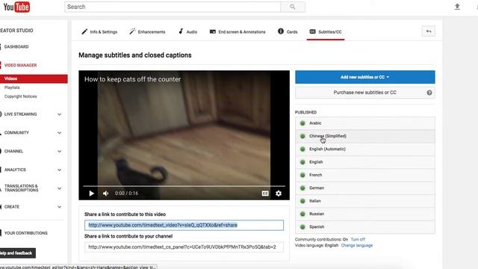Switch to the Enhancements tab
The image size is (478, 269).
[147, 31]
